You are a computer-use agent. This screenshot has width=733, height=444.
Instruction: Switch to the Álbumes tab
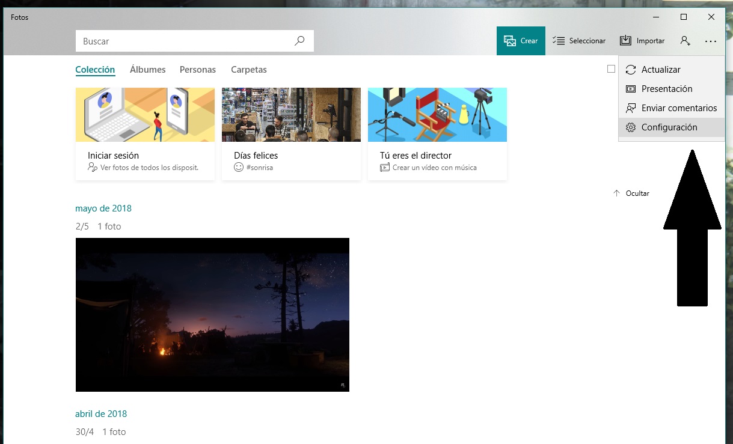coord(147,70)
